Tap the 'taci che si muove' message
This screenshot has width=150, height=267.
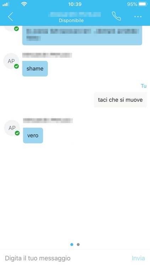(120, 100)
